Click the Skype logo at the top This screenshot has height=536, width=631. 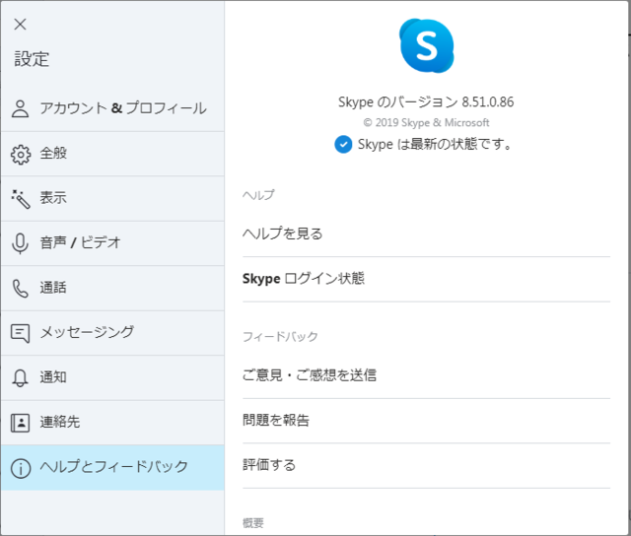(x=427, y=45)
